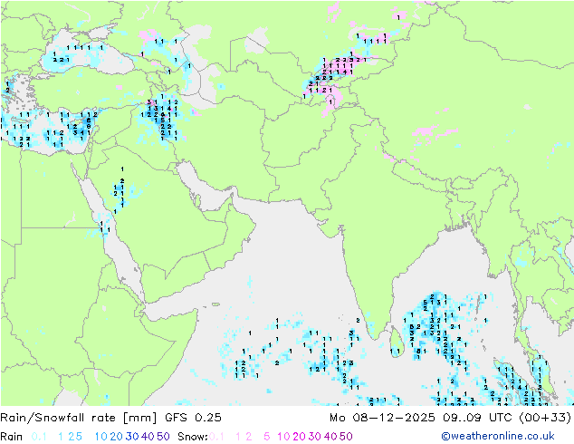The image size is (574, 444).
Task: Click the Sri Lanka island on the map
Action: [397, 342]
